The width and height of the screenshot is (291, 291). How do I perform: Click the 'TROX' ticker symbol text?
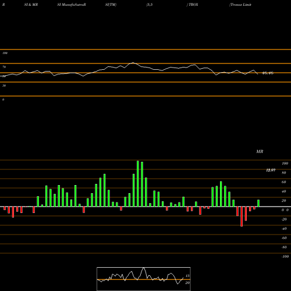193,5
